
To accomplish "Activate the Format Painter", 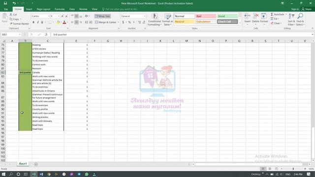I will (19, 24).
